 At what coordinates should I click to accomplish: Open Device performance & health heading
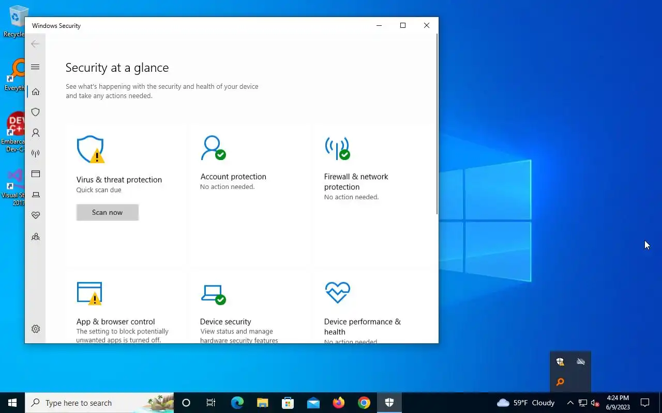click(363, 327)
